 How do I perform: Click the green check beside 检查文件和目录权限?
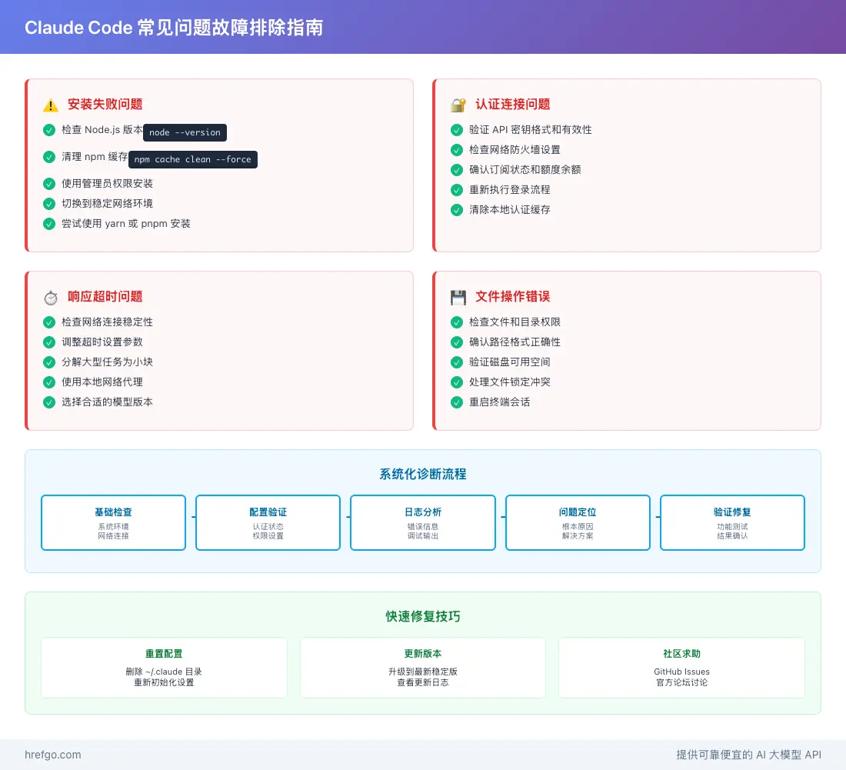(456, 322)
